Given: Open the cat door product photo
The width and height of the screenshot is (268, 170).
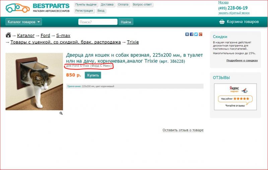Looking at the screenshot, I should (34, 81).
